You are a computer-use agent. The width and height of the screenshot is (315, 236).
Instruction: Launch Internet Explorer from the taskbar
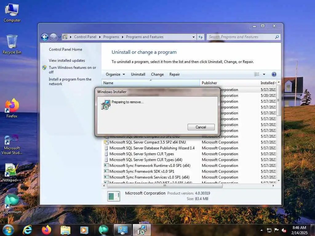(x=27, y=230)
